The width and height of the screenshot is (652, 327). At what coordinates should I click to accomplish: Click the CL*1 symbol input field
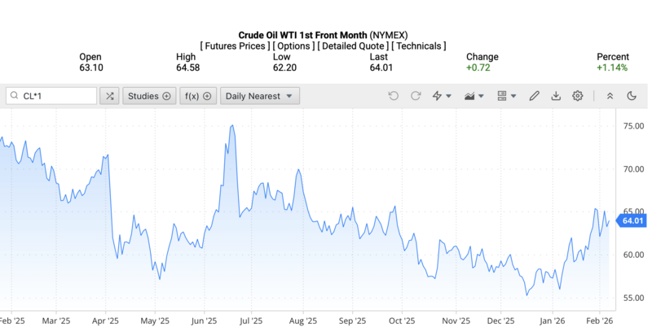57,96
